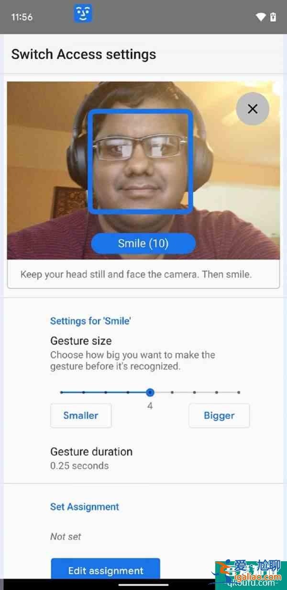The width and height of the screenshot is (287, 590).
Task: Close the camera preview with the X button
Action: (x=253, y=109)
